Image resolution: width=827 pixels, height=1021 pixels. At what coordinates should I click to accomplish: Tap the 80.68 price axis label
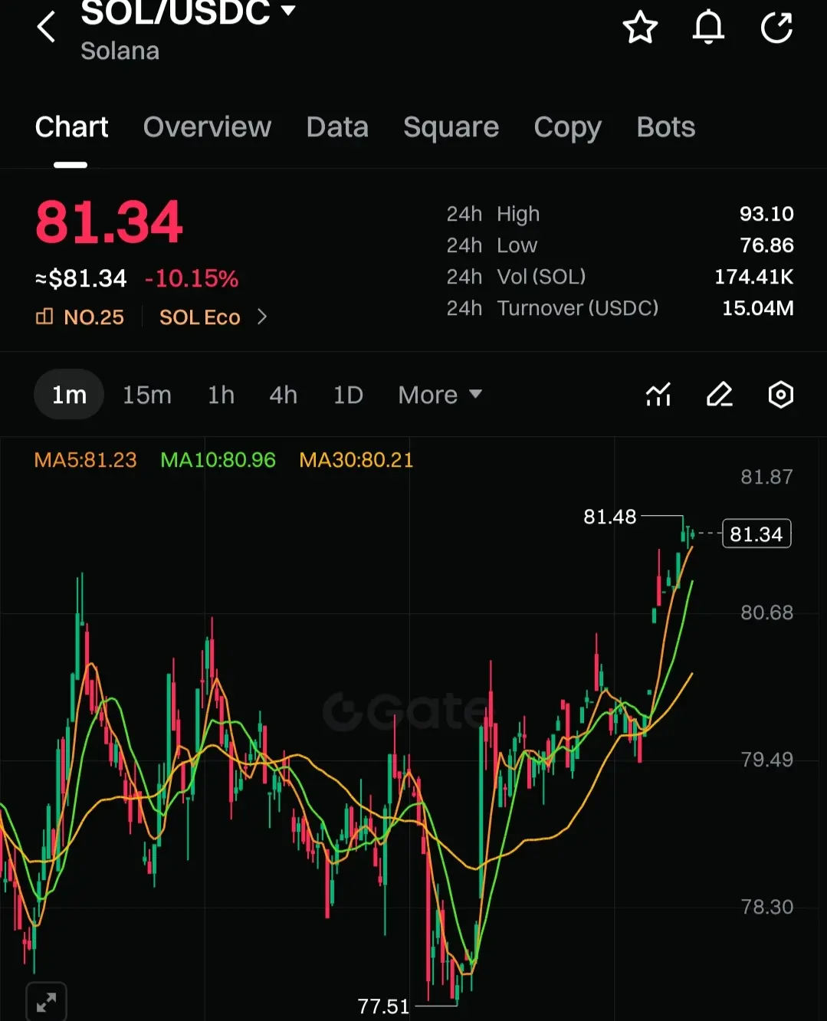click(766, 612)
